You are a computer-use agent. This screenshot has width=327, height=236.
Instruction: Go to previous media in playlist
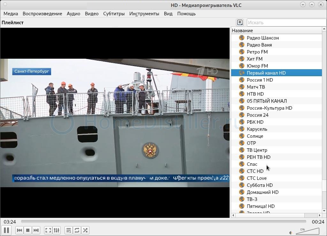tap(19, 230)
